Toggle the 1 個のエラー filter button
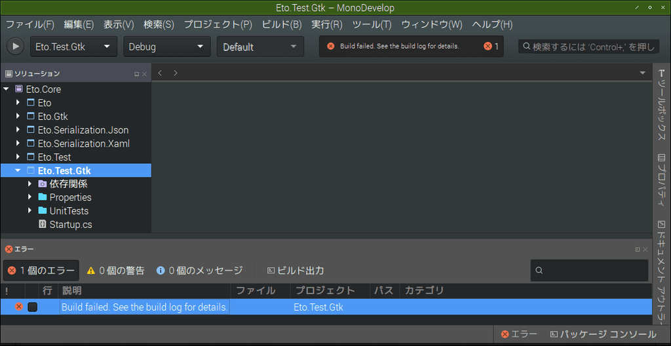The image size is (671, 346). [x=41, y=270]
